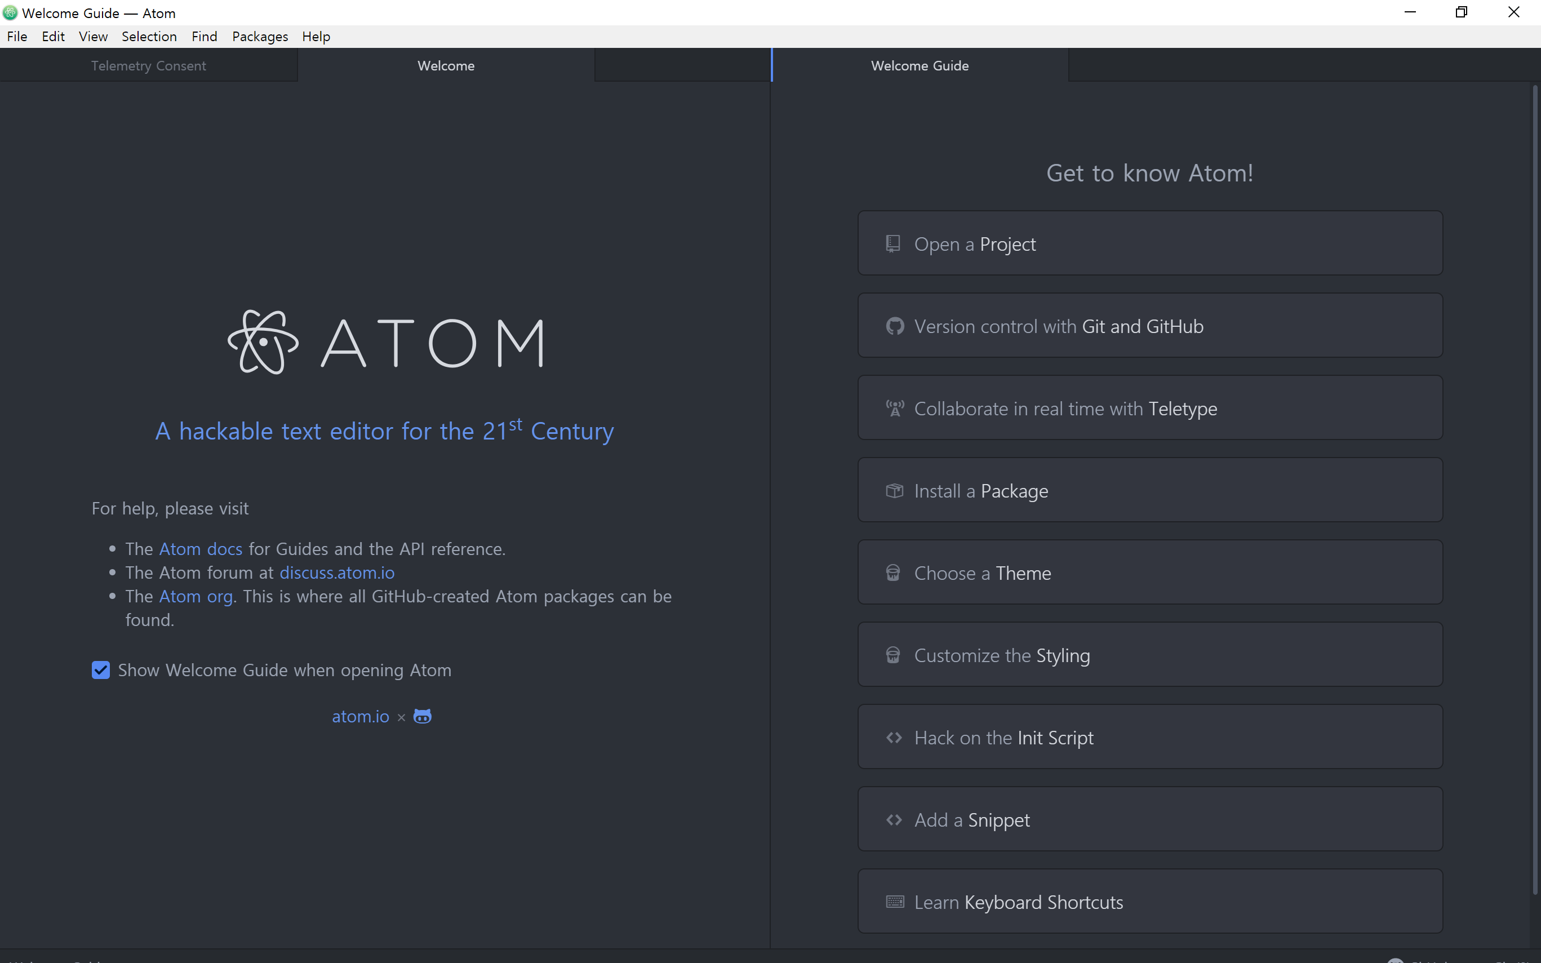Image resolution: width=1541 pixels, height=963 pixels.
Task: Click the keyboard icon beside Learn Keyboard Shortcuts
Action: point(895,902)
